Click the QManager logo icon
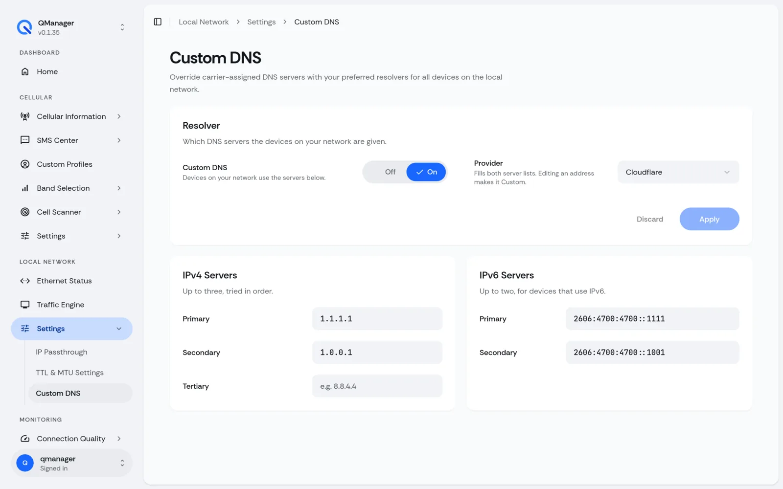783x489 pixels. click(x=24, y=27)
